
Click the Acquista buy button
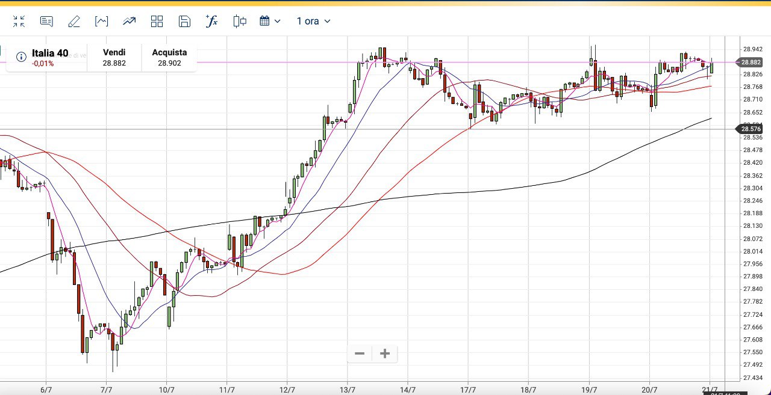click(x=169, y=57)
